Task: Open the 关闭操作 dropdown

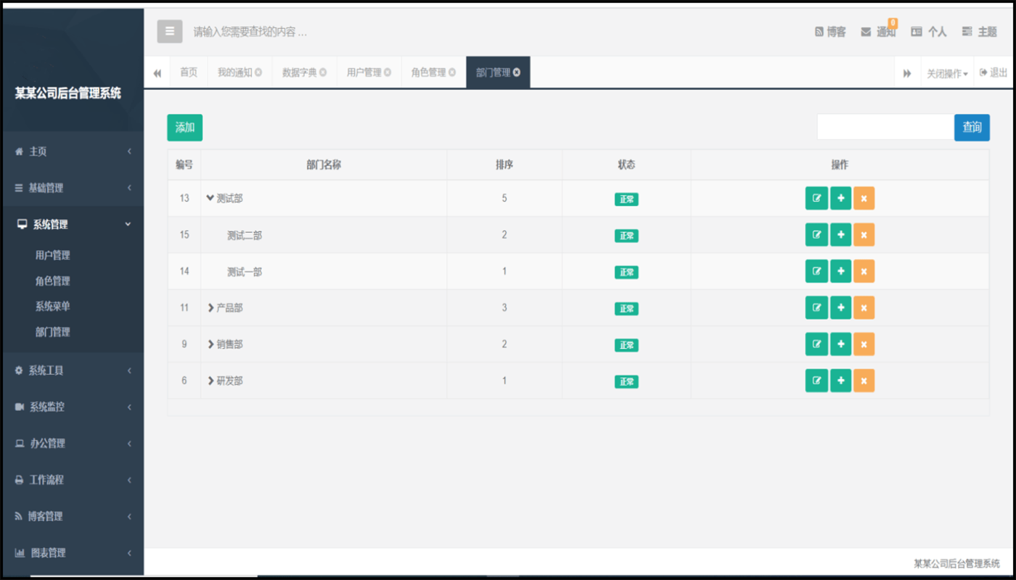Action: (x=946, y=72)
